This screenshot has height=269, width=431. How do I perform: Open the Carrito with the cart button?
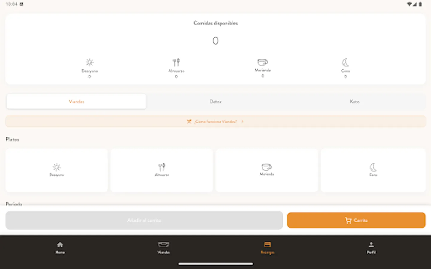(356, 220)
